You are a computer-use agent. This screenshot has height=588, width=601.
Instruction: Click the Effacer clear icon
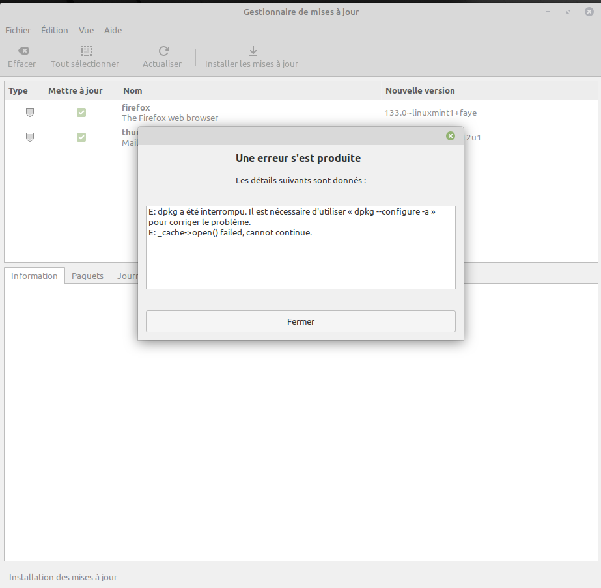[22, 51]
